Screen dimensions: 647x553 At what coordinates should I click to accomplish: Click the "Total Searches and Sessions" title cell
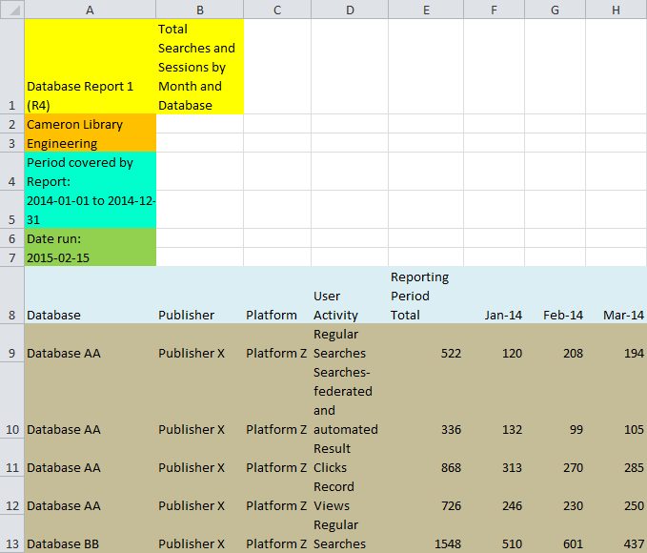coord(199,67)
